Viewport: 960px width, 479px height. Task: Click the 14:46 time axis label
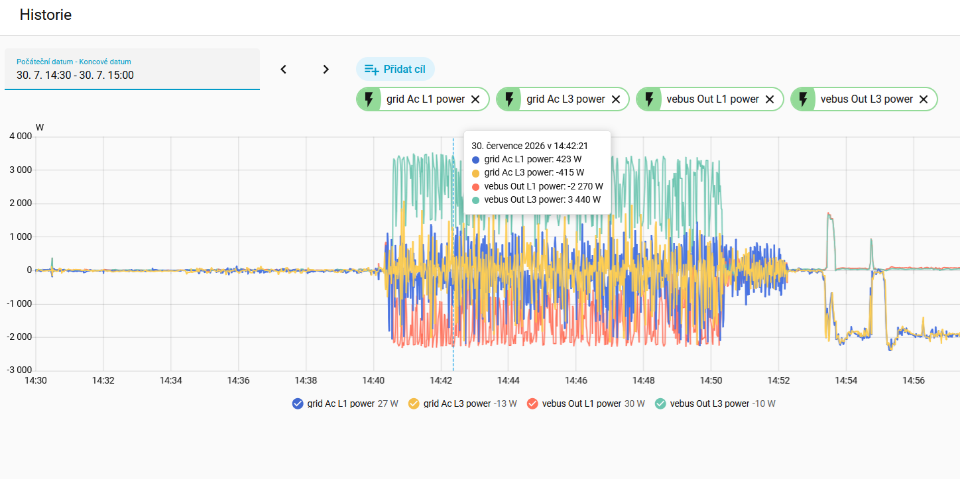click(x=575, y=381)
